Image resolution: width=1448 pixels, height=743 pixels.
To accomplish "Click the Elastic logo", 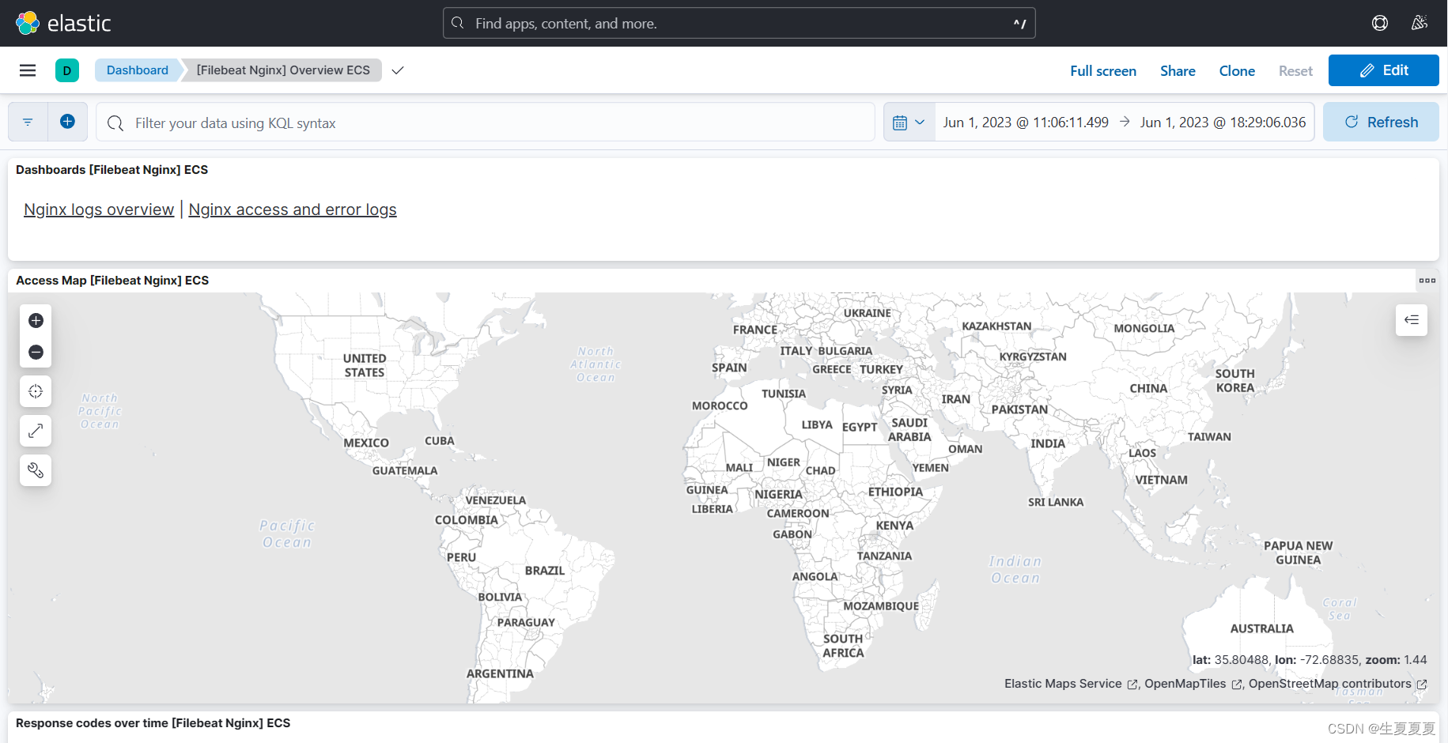I will click(63, 23).
